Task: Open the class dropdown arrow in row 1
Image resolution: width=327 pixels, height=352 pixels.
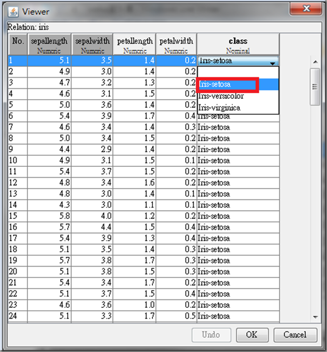Action: (x=273, y=63)
